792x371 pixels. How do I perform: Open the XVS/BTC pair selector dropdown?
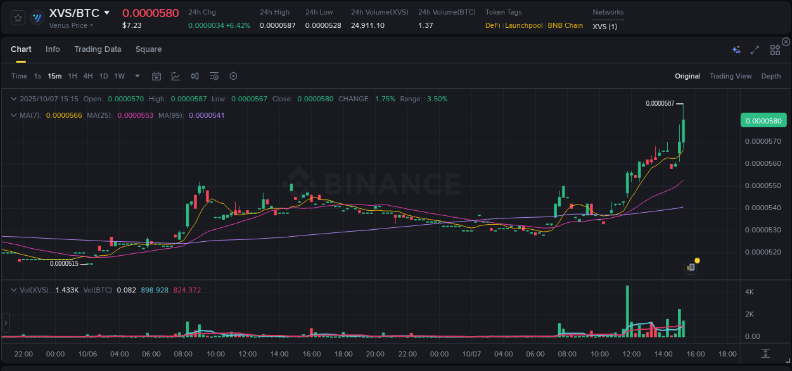pyautogui.click(x=106, y=12)
